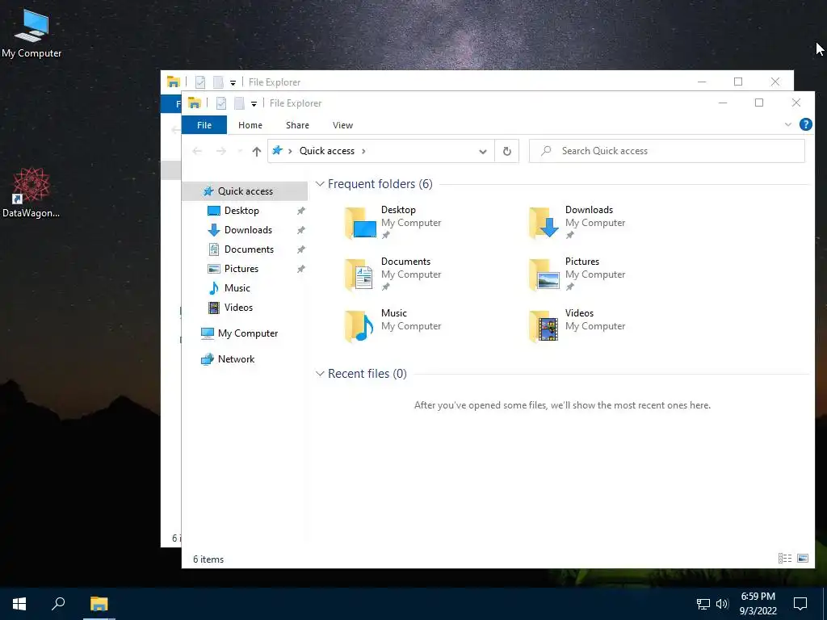Click the pin icon next to Pictures in sidebar
Image resolution: width=827 pixels, height=620 pixels.
[x=300, y=270]
